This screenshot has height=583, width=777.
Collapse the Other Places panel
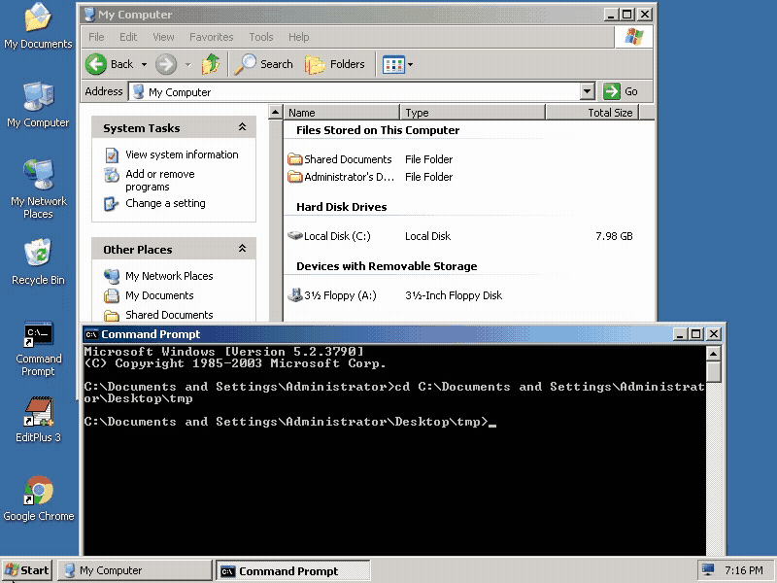coord(242,250)
